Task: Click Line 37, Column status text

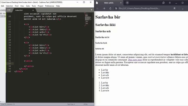Action: [8, 104]
